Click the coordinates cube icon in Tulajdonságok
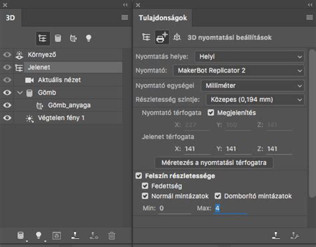This screenshot has width=316, height=247. pyautogui.click(x=177, y=37)
